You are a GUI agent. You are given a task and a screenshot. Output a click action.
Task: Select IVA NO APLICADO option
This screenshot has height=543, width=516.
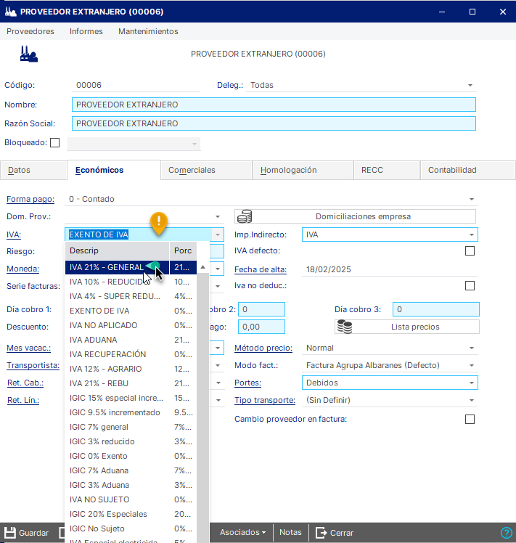[131, 325]
